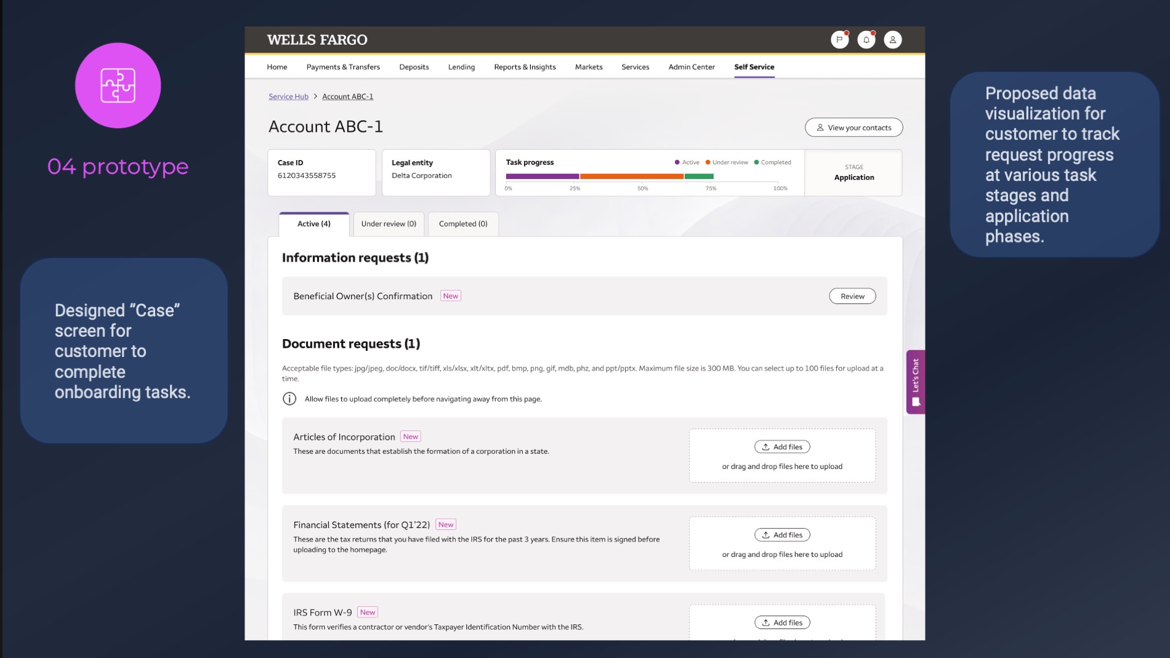Click View your contacts button
This screenshot has height=658, width=1170.
click(853, 127)
